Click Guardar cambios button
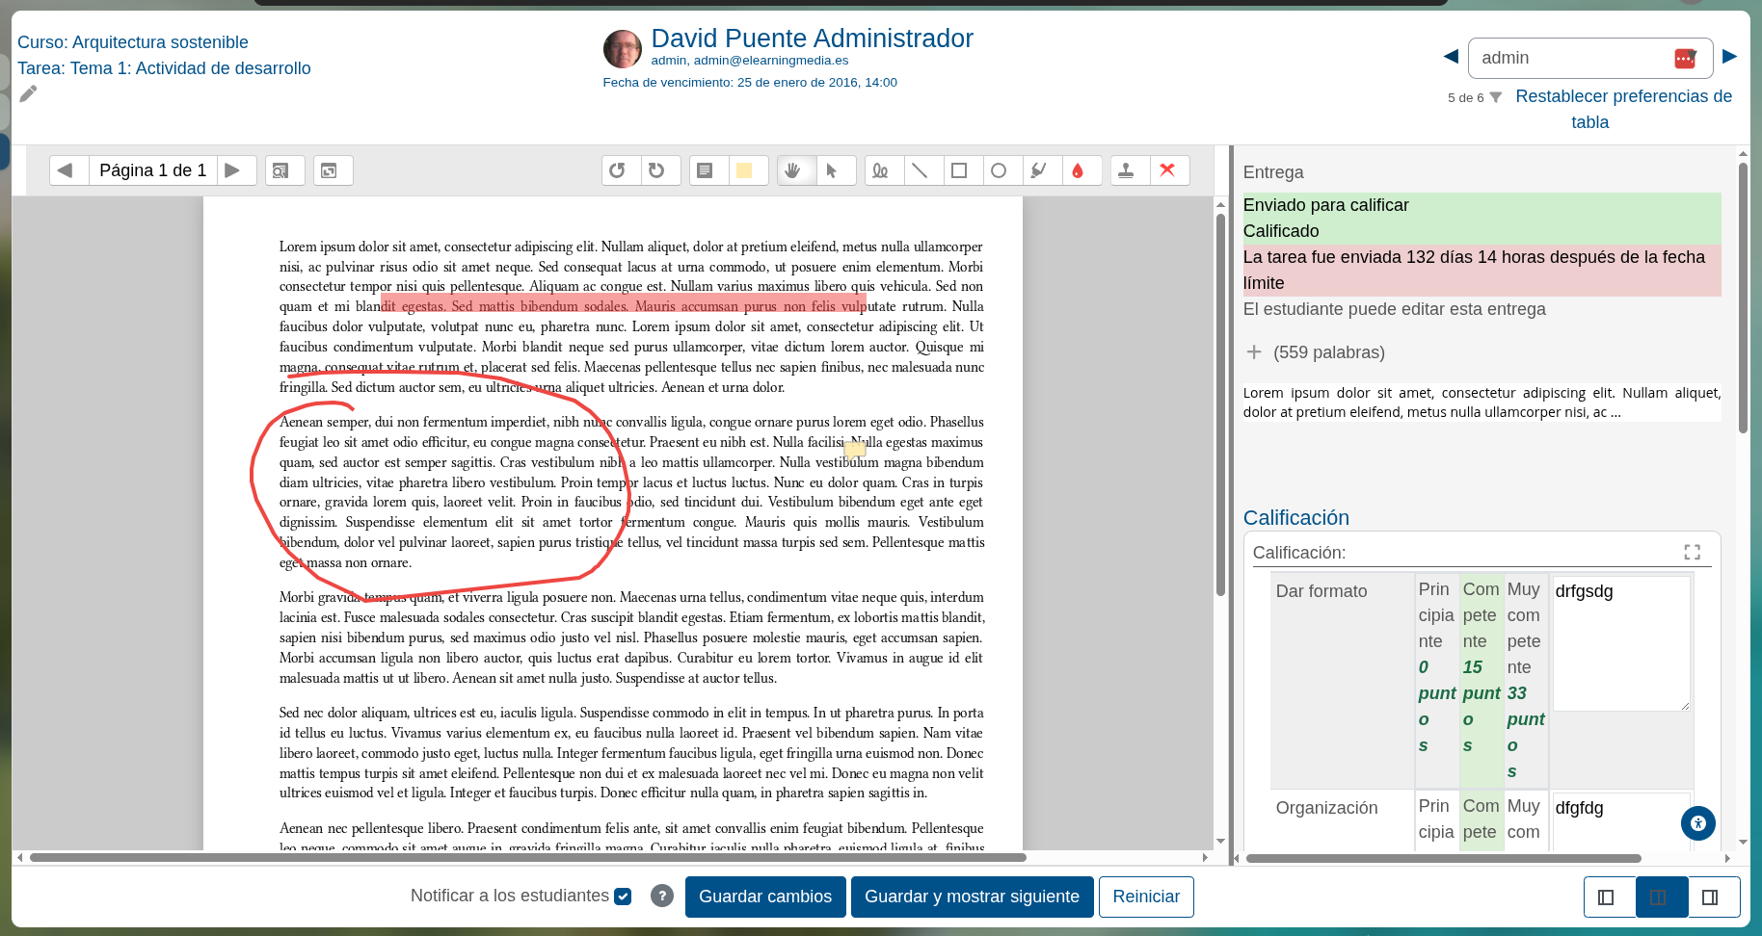 765,897
